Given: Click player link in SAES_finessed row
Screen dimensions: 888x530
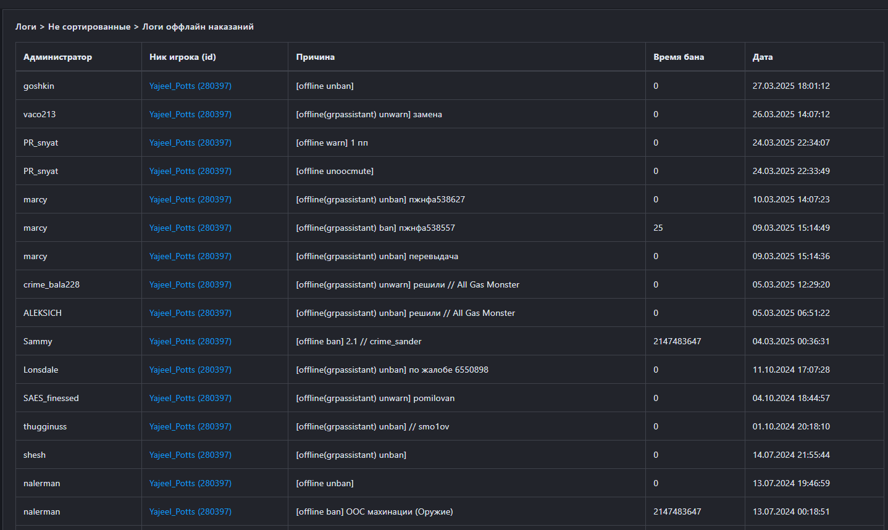Looking at the screenshot, I should pos(190,398).
